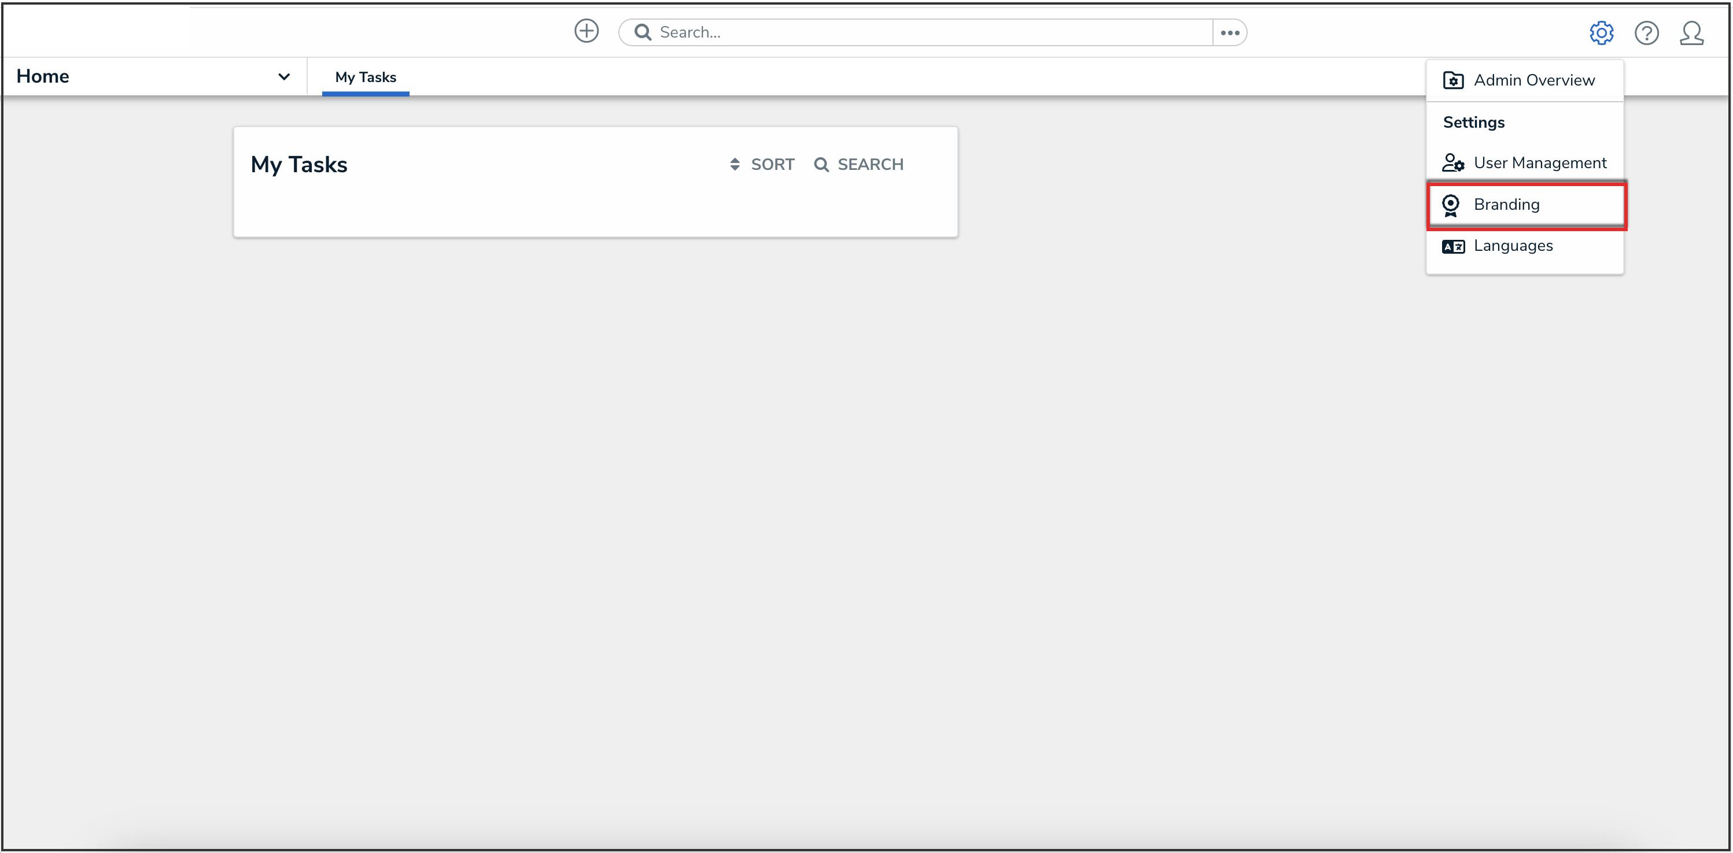Click the User Management person-gear icon
This screenshot has width=1733, height=853.
point(1452,162)
